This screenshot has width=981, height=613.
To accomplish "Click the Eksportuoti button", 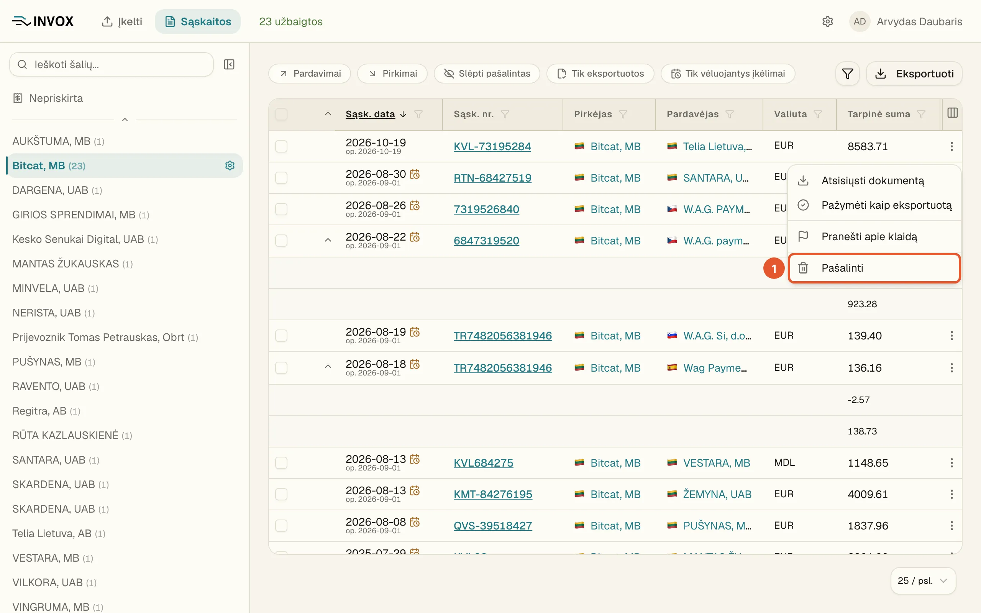I will pos(914,74).
